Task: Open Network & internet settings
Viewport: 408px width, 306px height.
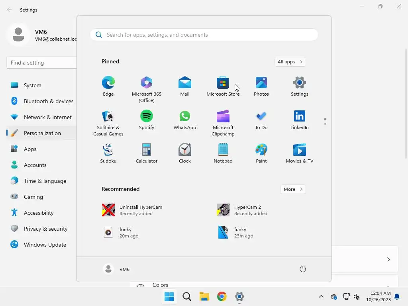Action: (41, 117)
